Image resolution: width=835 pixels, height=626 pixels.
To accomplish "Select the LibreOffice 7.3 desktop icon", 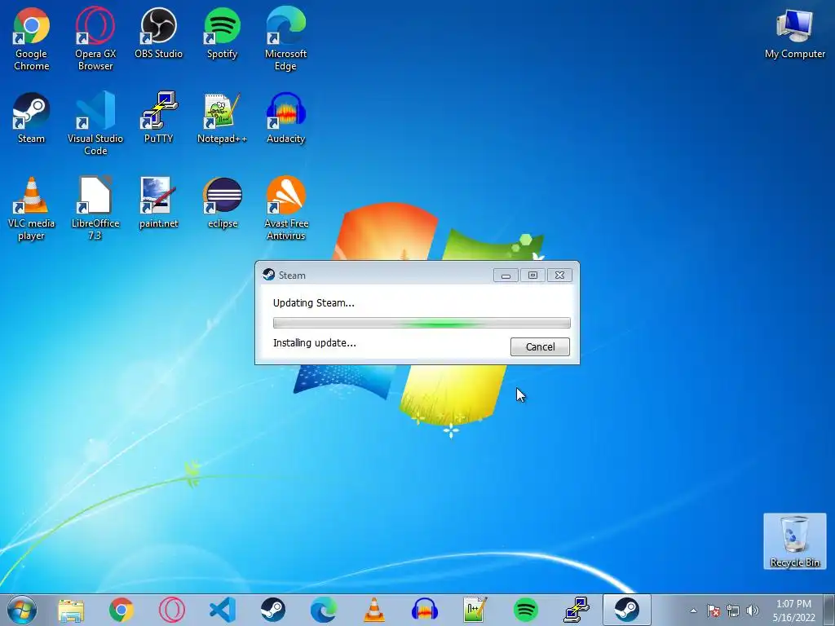I will click(95, 209).
